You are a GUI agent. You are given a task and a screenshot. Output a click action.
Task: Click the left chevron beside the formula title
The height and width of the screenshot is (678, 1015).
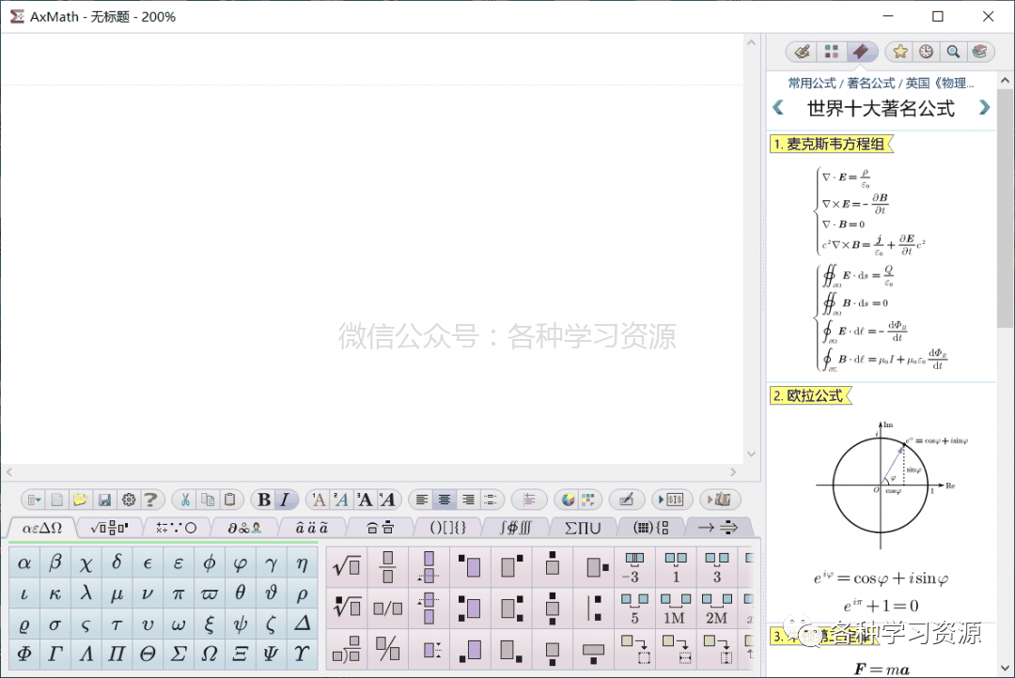777,108
